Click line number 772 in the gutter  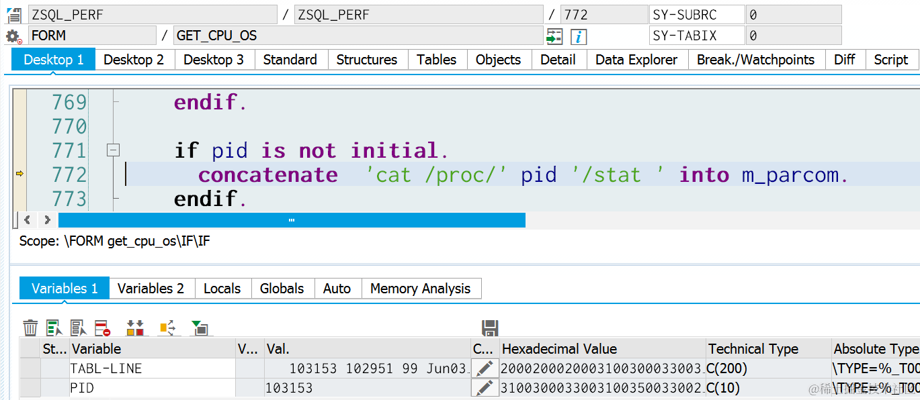pos(70,174)
